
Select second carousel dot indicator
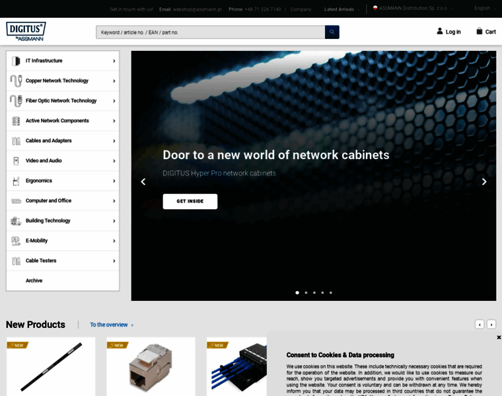(306, 292)
